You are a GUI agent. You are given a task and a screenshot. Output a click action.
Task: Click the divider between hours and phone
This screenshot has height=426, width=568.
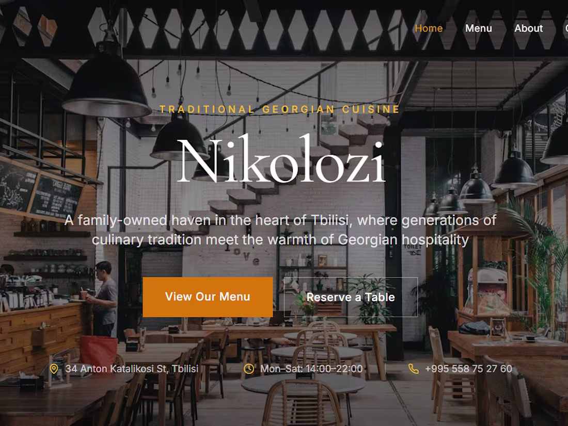(x=385, y=369)
